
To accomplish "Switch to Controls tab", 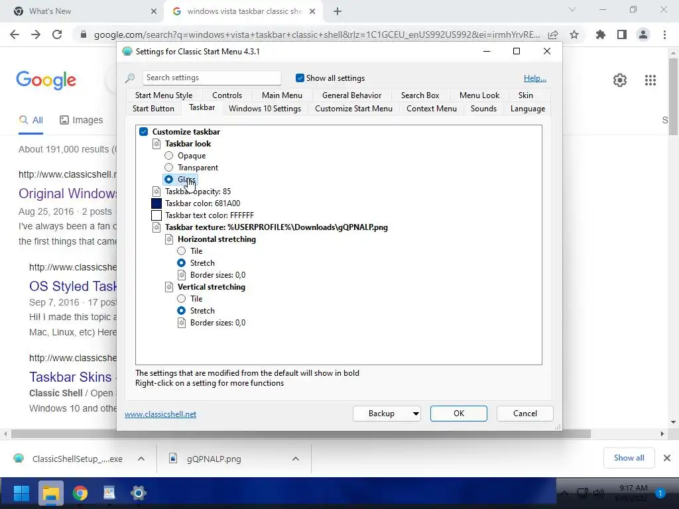I will [227, 95].
